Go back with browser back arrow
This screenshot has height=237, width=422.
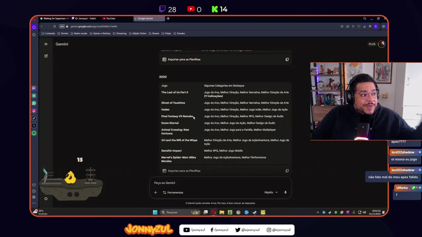(x=42, y=26)
